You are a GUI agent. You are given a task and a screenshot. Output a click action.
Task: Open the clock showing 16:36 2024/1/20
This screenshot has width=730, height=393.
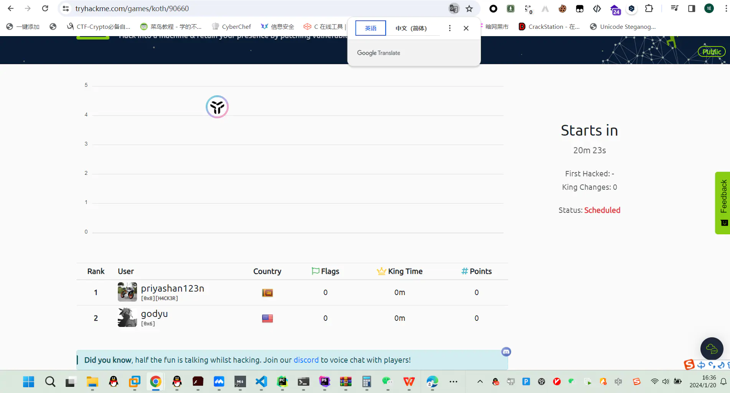click(703, 381)
